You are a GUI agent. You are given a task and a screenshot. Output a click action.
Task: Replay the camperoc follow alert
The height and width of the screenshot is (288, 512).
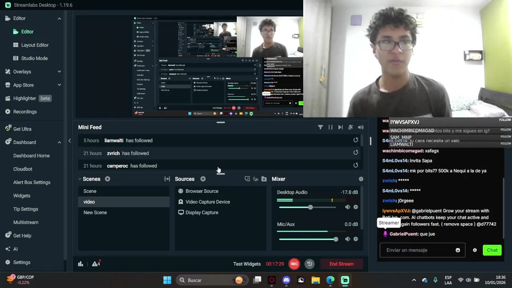[x=356, y=165]
